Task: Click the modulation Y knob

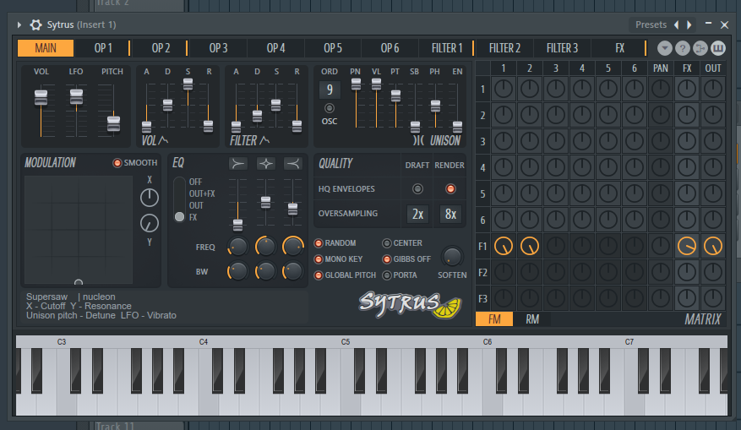Action: (150, 223)
